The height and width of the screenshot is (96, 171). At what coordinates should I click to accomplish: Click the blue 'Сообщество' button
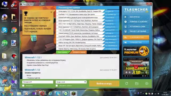(x=136, y=42)
